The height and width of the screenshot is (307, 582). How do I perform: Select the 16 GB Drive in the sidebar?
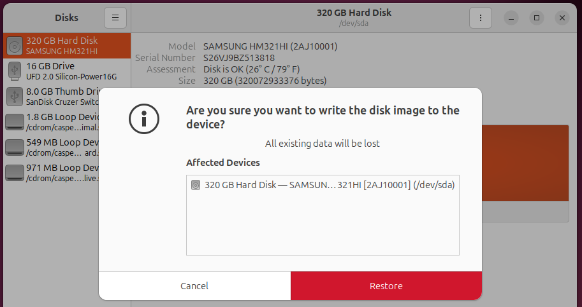pos(64,71)
